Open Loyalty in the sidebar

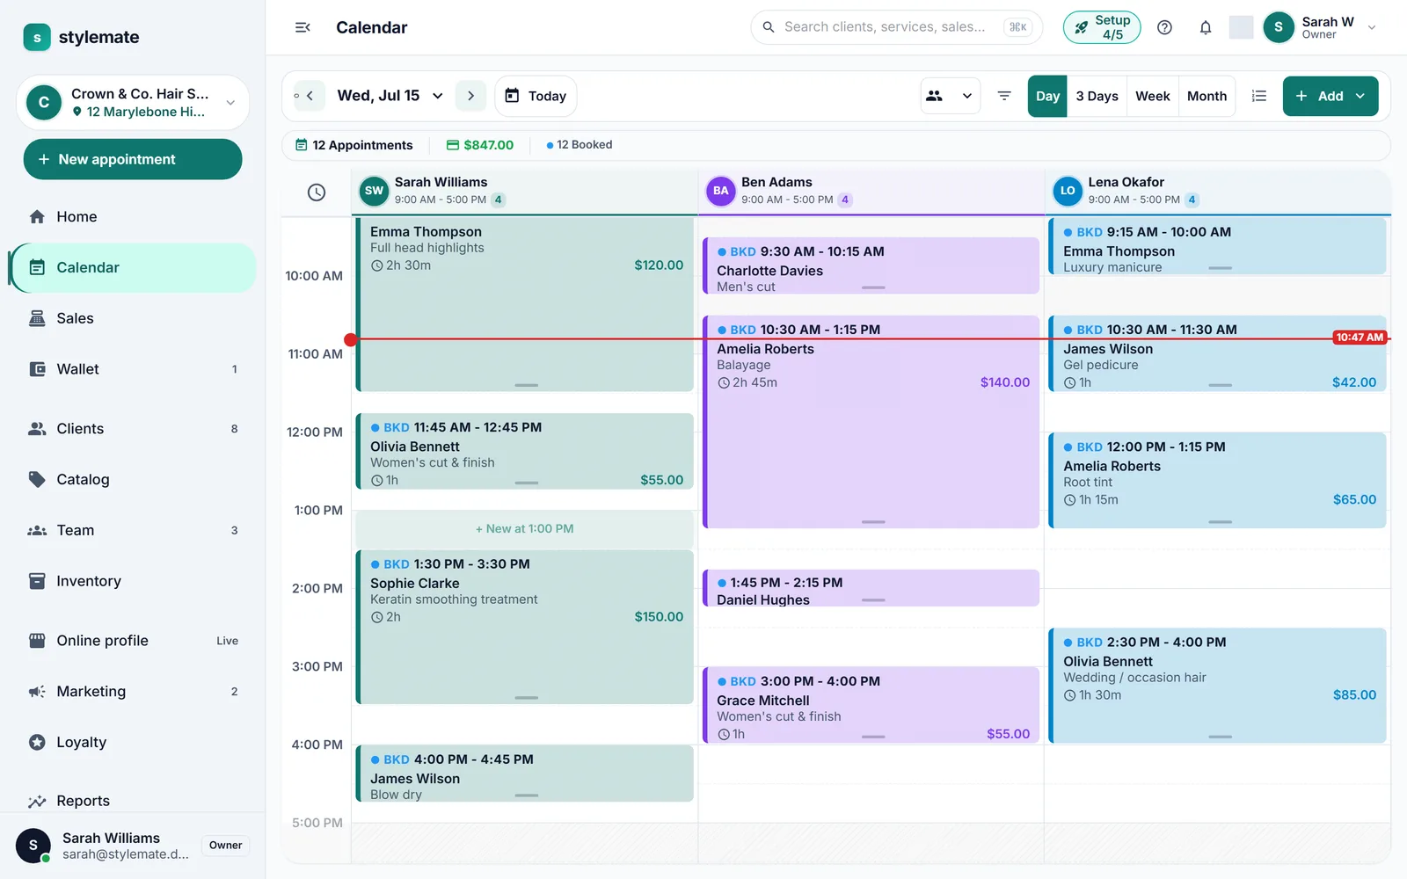click(132, 742)
